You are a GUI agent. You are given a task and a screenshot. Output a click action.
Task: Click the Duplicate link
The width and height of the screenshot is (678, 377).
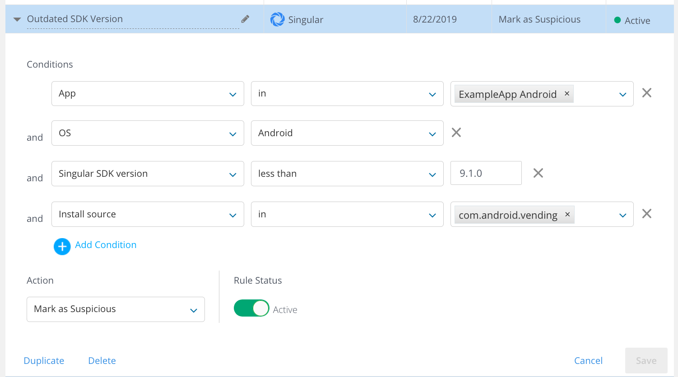coord(44,361)
